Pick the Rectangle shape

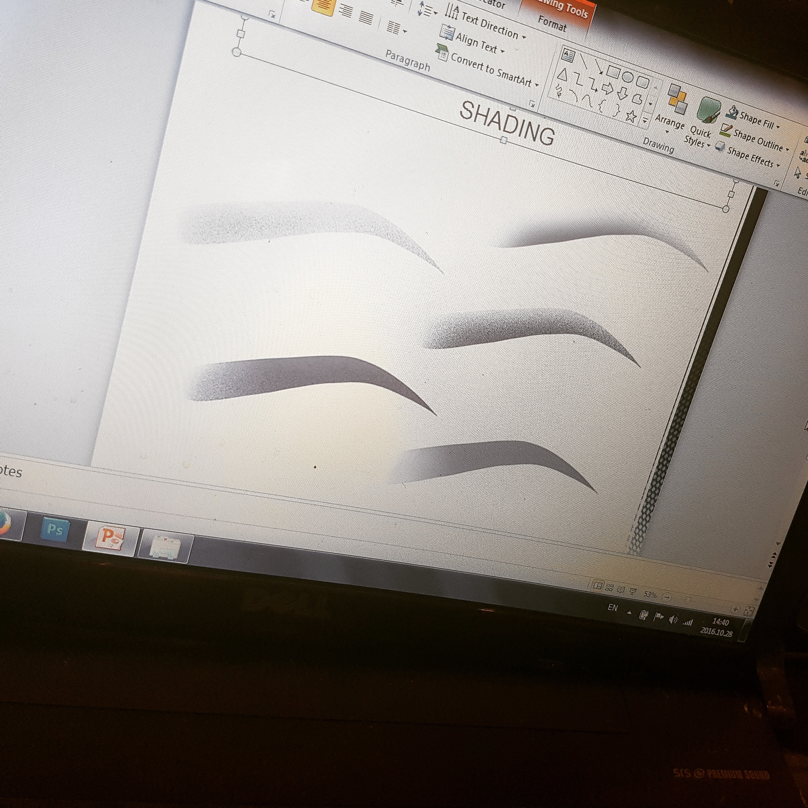pyautogui.click(x=614, y=72)
